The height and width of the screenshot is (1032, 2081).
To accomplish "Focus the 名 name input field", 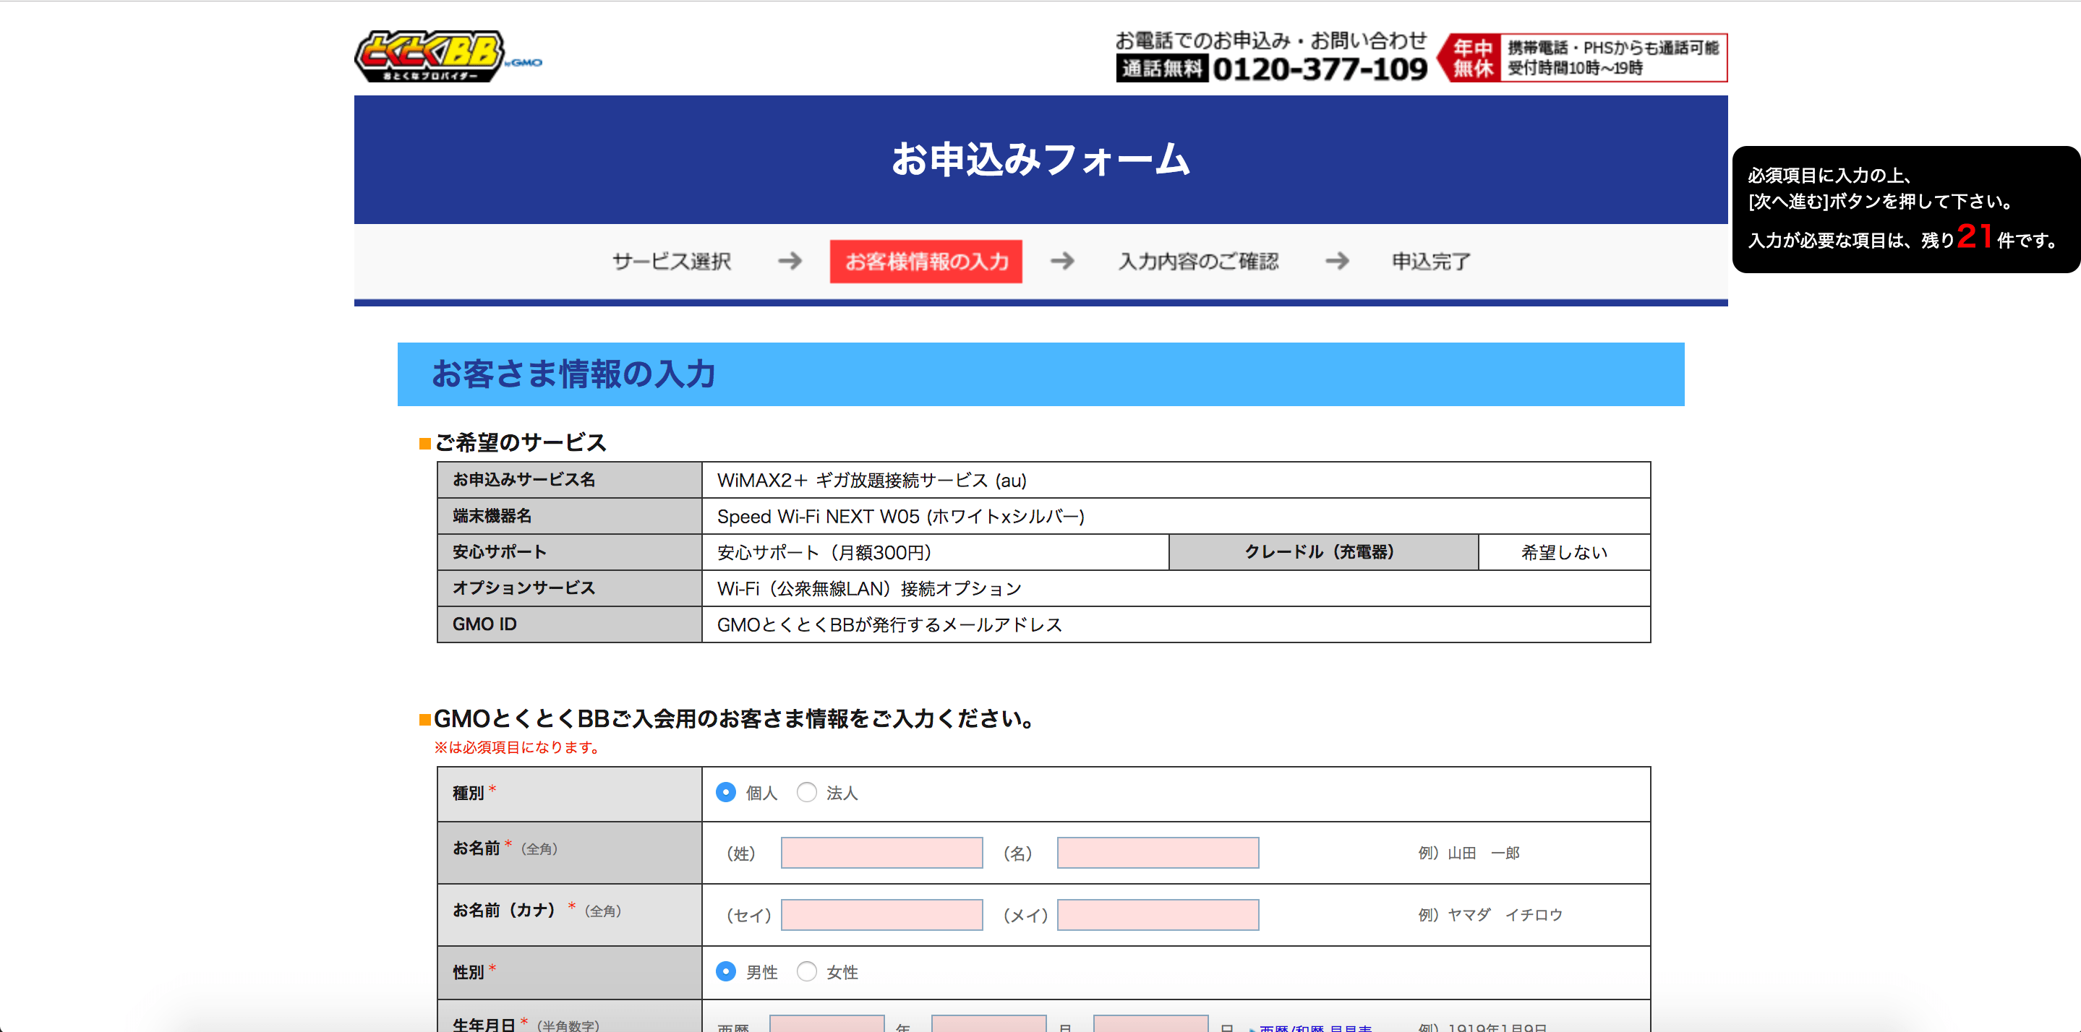I will coord(1158,853).
